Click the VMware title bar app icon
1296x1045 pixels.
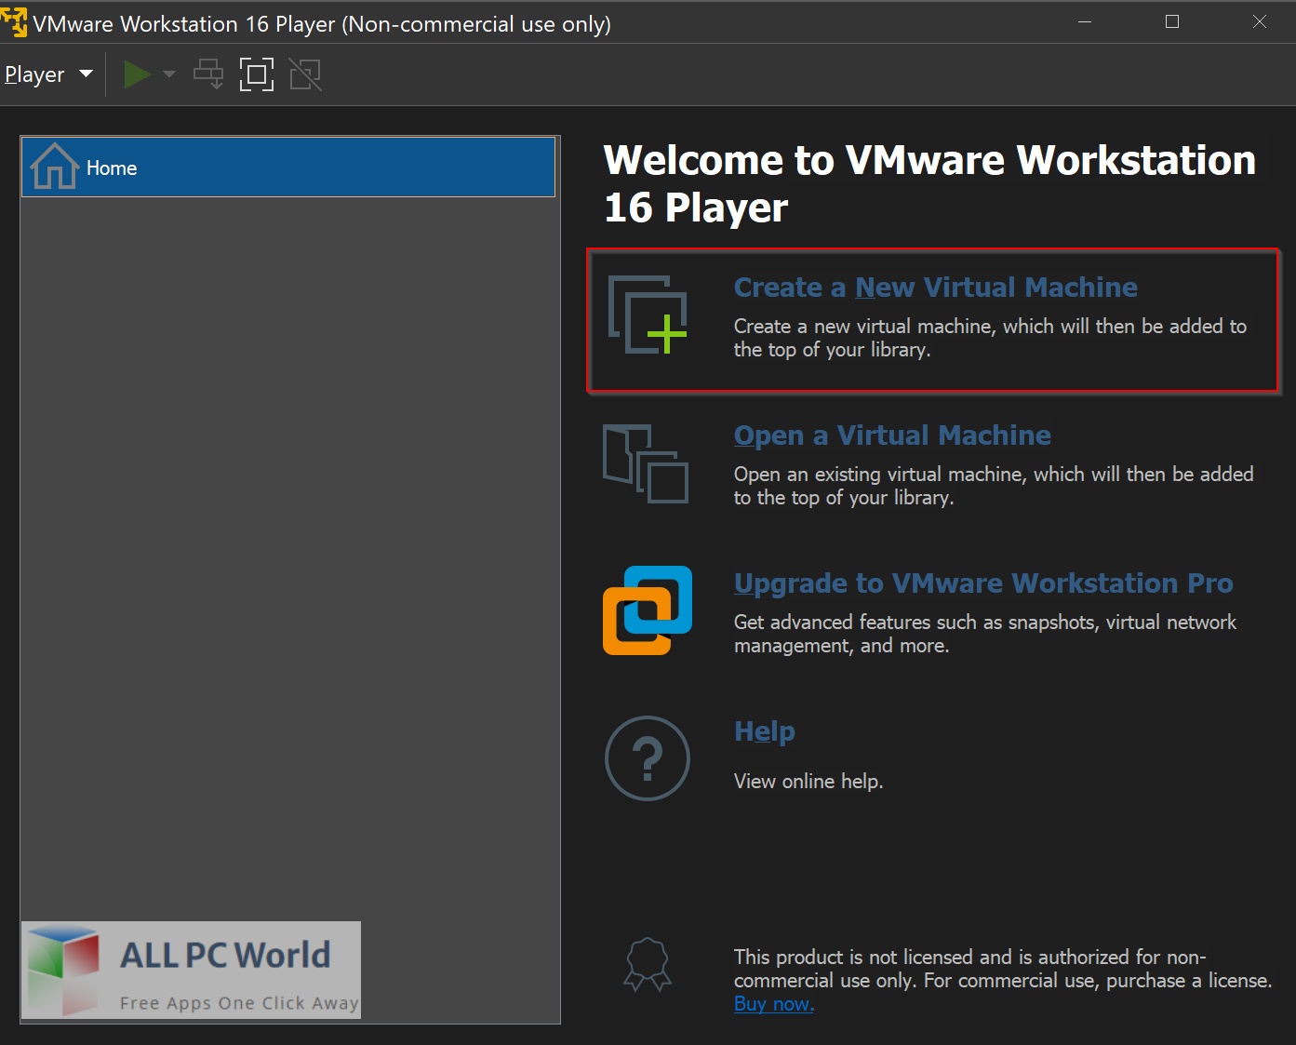pyautogui.click(x=14, y=22)
